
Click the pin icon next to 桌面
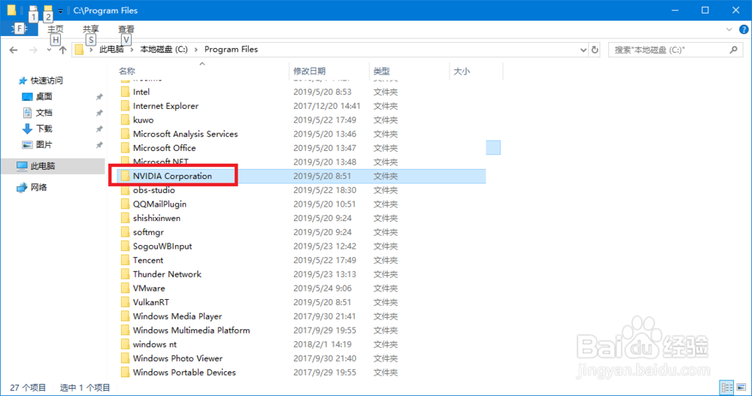(x=99, y=97)
